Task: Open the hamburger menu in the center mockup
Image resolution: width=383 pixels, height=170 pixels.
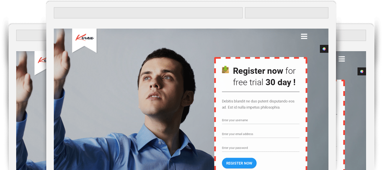Action: click(304, 36)
